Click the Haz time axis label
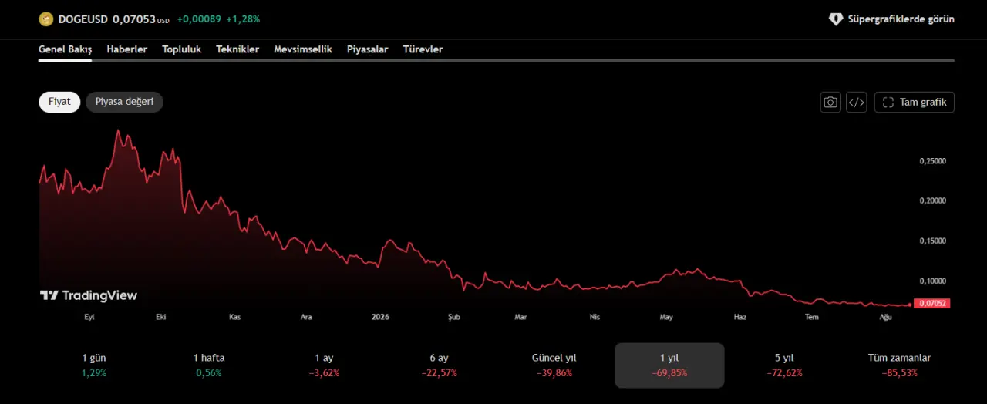The height and width of the screenshot is (404, 987). coord(740,317)
